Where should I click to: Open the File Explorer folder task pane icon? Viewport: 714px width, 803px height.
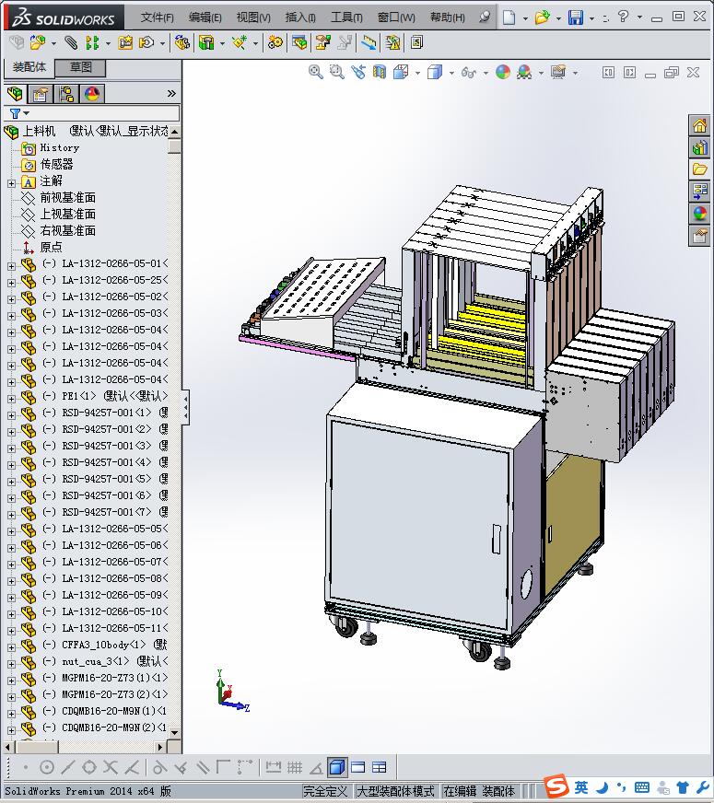click(699, 169)
